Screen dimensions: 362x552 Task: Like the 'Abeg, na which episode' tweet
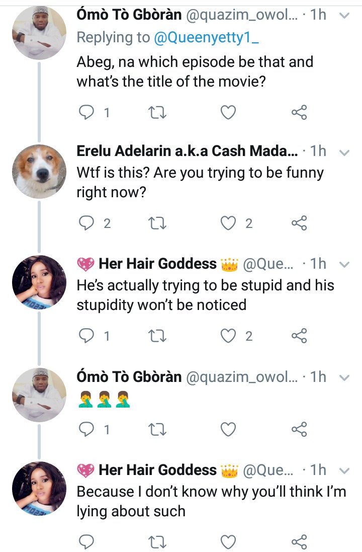coord(229,112)
